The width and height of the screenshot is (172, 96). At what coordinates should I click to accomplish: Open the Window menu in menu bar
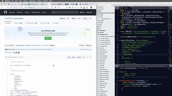pos(45,1)
